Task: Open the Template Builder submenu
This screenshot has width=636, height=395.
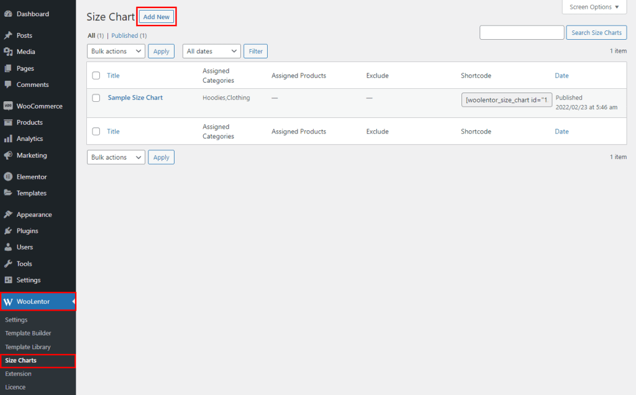Action: click(x=28, y=333)
